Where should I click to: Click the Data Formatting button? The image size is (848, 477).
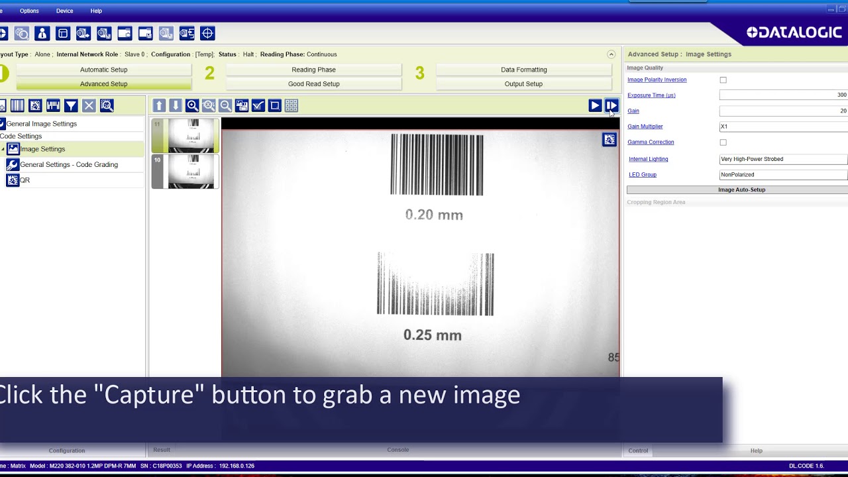click(523, 70)
